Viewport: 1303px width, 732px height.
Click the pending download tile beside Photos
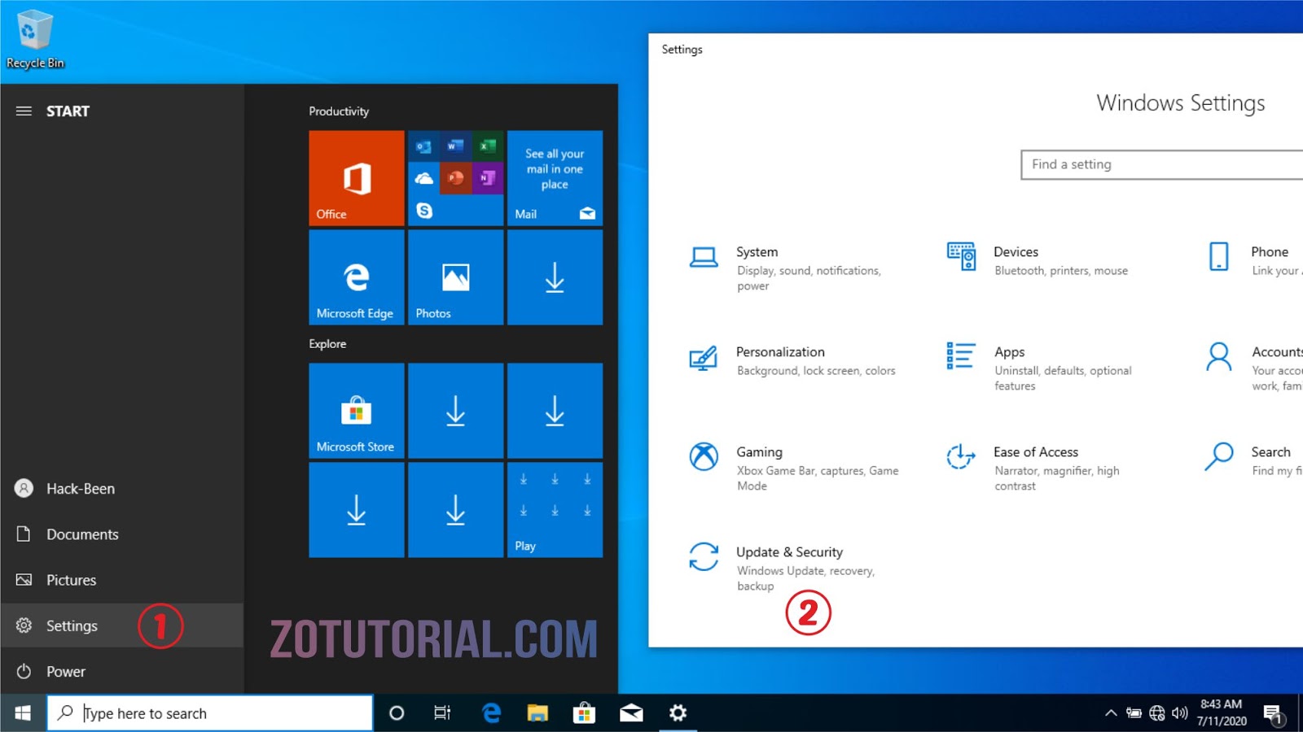(x=555, y=277)
